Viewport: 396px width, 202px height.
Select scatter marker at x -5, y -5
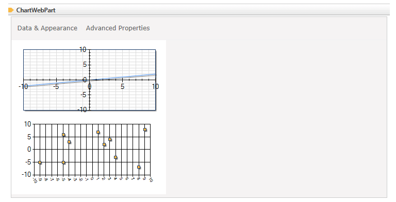tap(63, 162)
